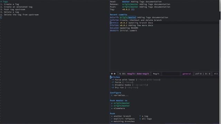Toggle the Disable hooks switch

[x=130, y=85]
